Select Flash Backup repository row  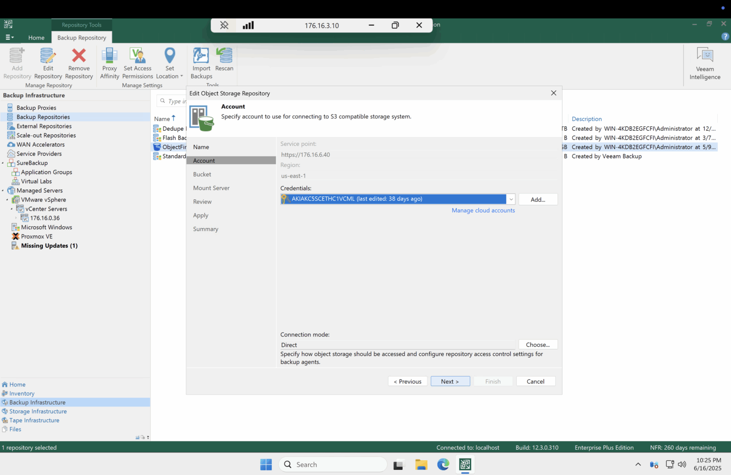tap(170, 138)
